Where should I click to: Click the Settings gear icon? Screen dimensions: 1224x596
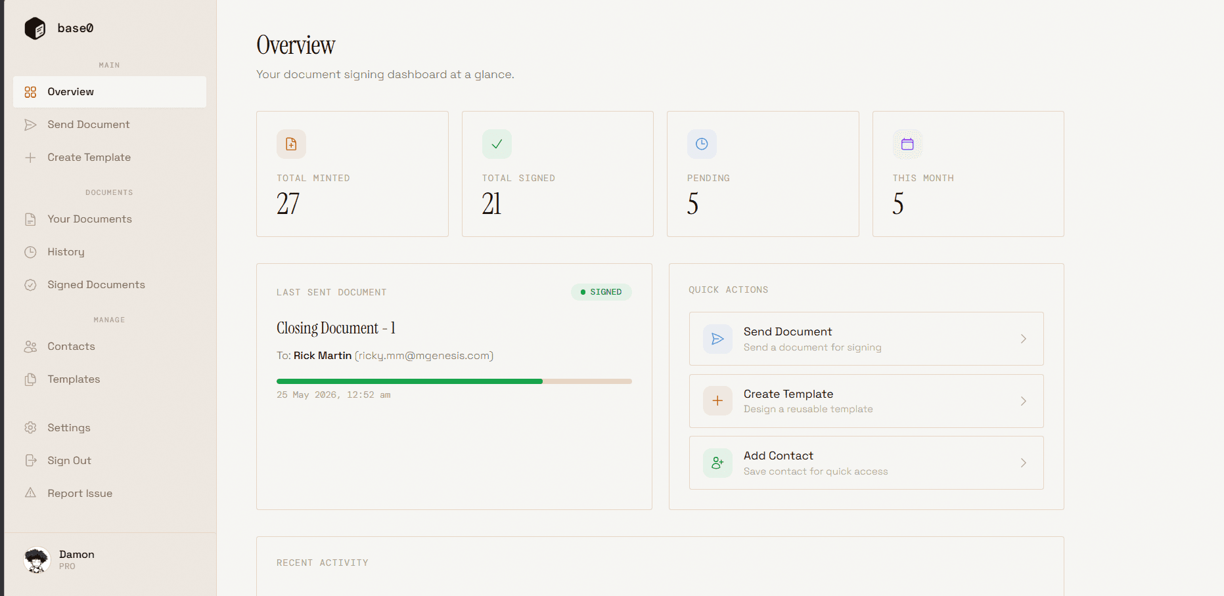(30, 428)
